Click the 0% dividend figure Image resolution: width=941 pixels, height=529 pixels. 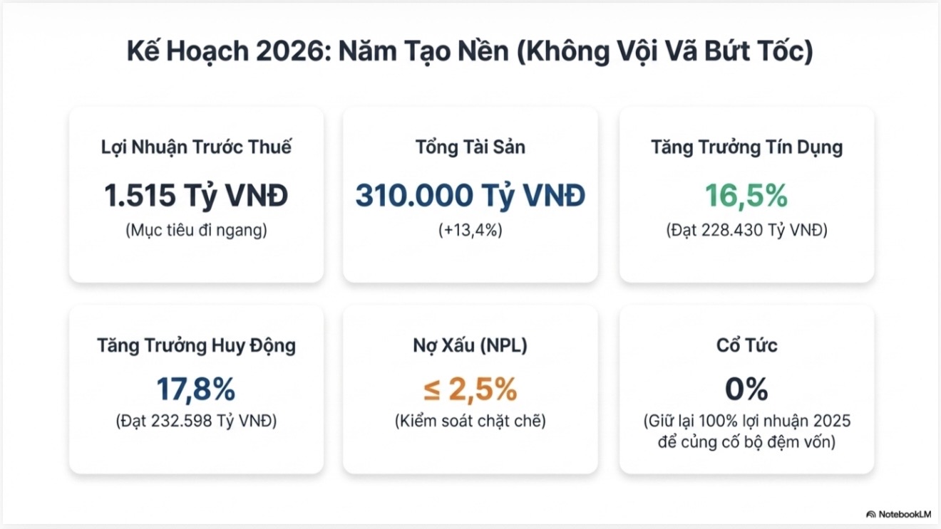point(746,389)
